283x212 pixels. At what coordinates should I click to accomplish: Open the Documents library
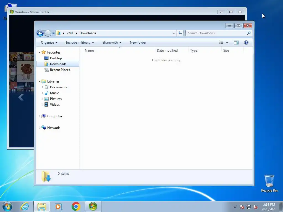coord(58,87)
